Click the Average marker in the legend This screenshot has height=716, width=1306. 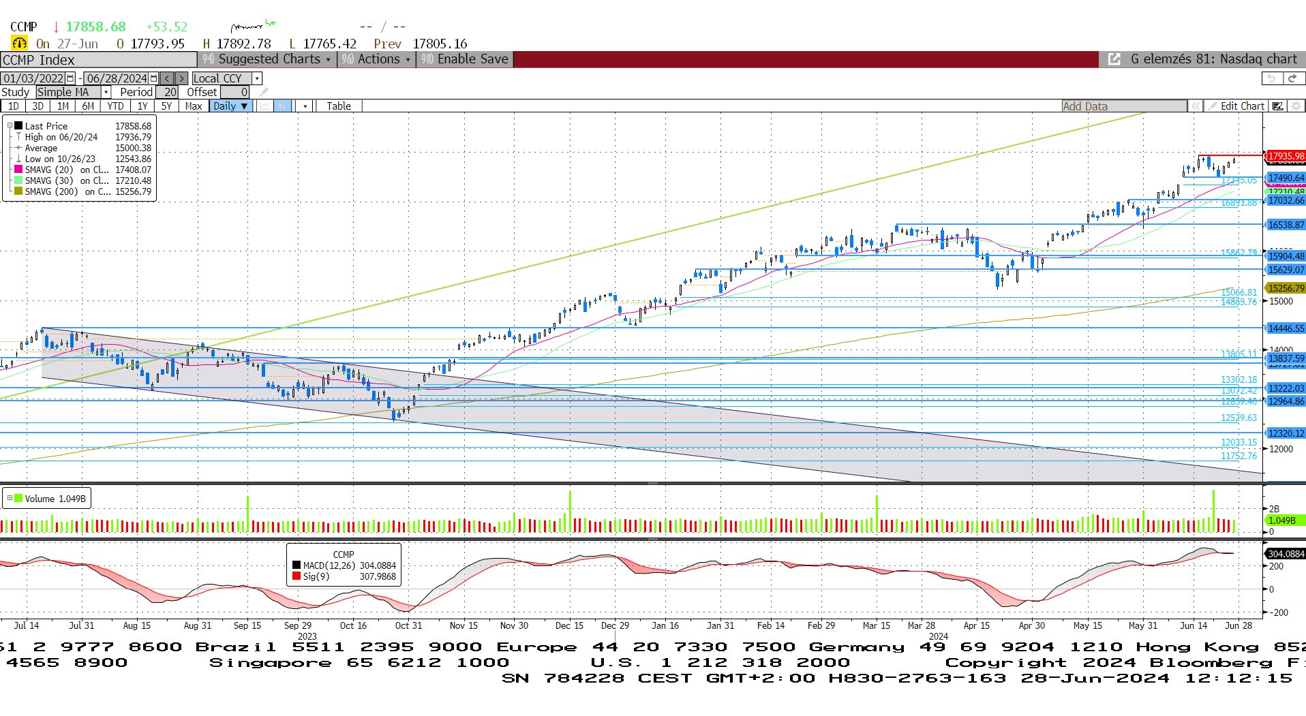click(x=19, y=148)
